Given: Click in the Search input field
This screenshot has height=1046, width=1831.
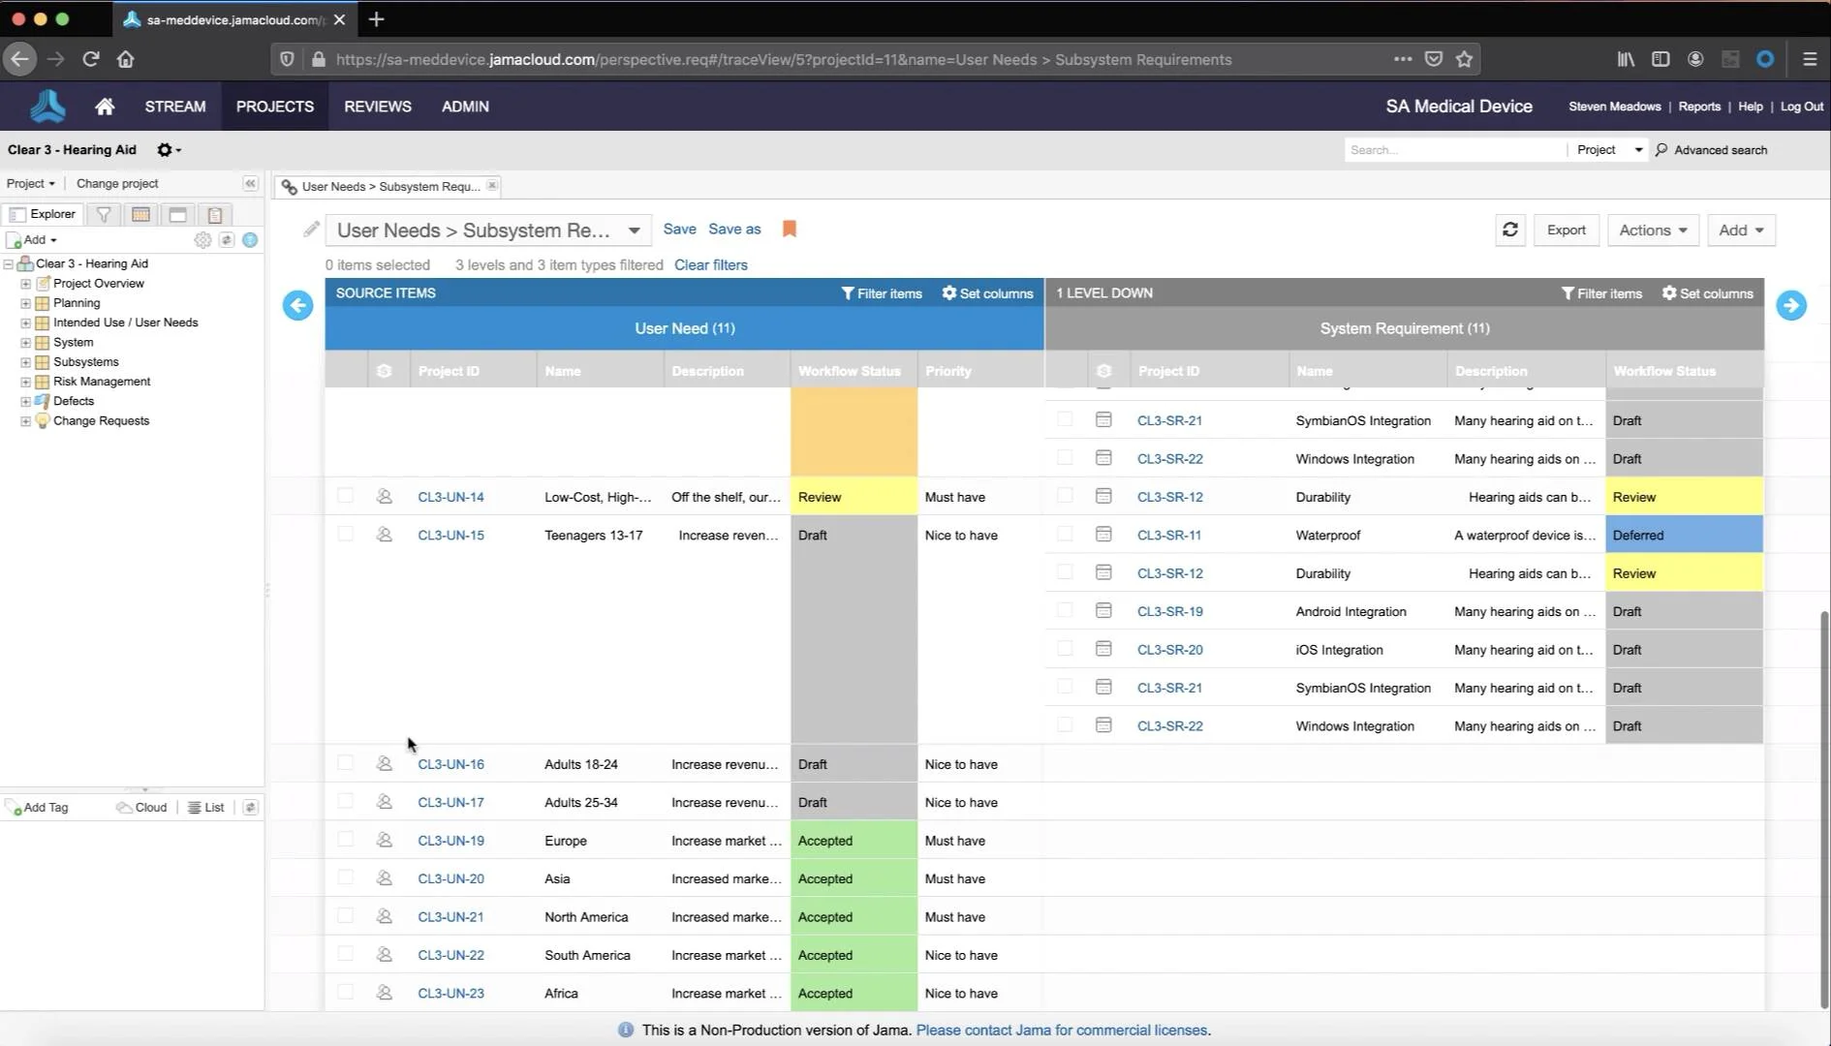Looking at the screenshot, I should tap(1453, 150).
